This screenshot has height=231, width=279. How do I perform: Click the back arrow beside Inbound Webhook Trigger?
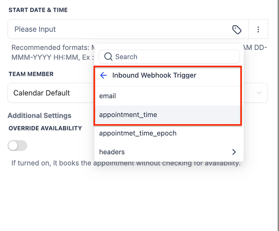pyautogui.click(x=103, y=75)
